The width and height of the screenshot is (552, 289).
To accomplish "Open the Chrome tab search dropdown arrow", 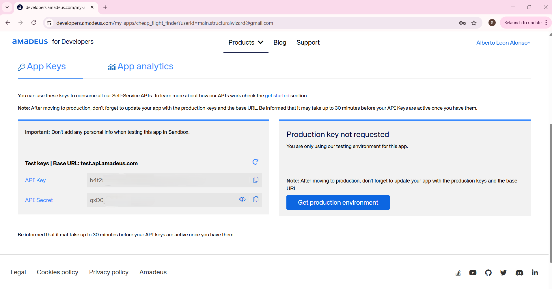I will 7,7.
